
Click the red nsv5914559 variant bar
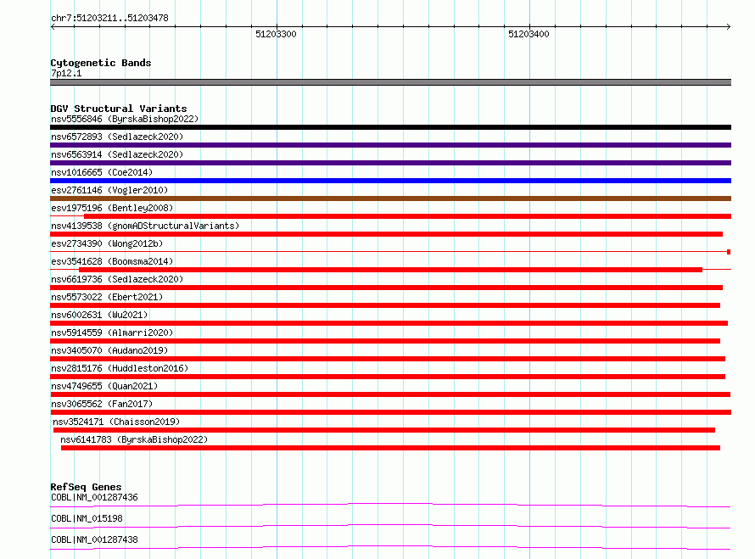(x=385, y=341)
